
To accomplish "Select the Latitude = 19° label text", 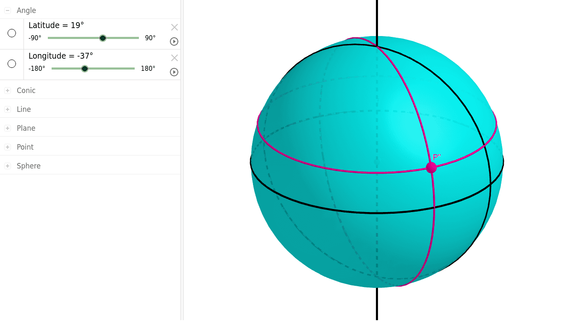I will (56, 26).
